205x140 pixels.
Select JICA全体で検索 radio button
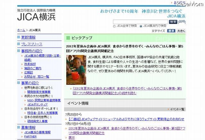pos(114,26)
